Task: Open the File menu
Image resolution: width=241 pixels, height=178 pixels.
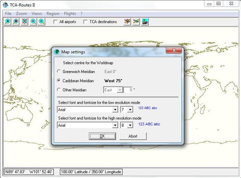Action: [8, 14]
